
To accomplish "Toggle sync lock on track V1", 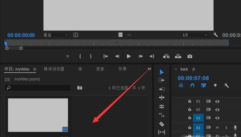I will pos(208,118).
